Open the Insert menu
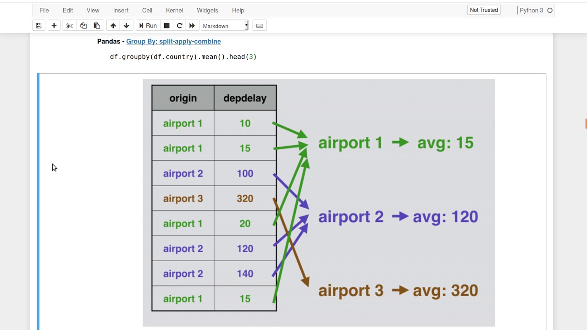This screenshot has height=330, width=587. click(x=121, y=10)
